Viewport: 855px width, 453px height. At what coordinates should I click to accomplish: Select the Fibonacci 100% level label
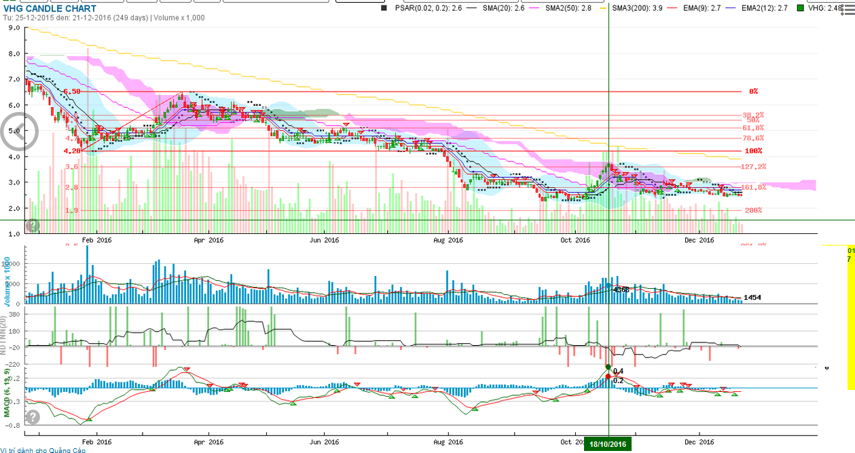pos(753,151)
